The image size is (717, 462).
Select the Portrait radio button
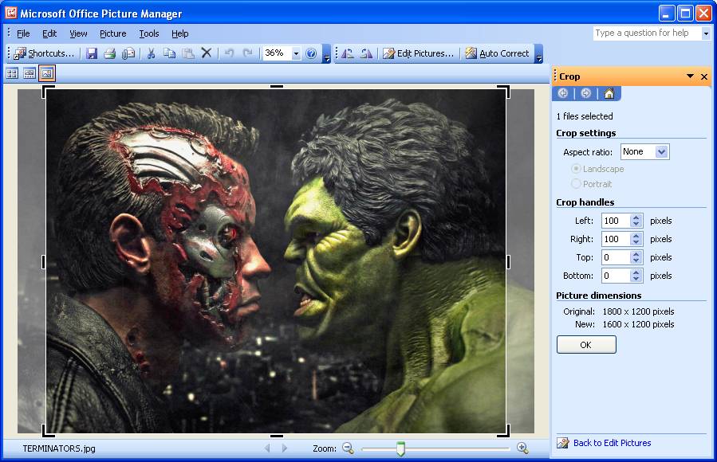tap(576, 183)
